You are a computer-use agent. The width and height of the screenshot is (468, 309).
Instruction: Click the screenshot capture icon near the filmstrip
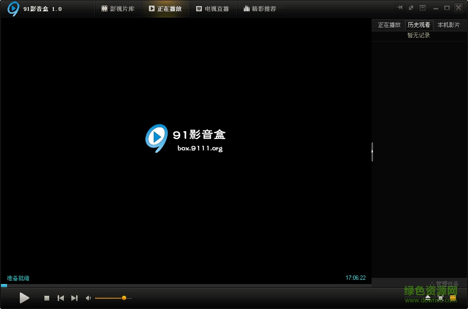click(x=441, y=298)
